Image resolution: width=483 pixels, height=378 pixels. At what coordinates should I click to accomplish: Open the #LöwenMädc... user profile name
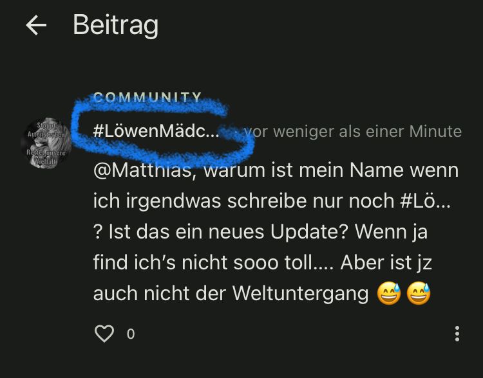click(156, 131)
